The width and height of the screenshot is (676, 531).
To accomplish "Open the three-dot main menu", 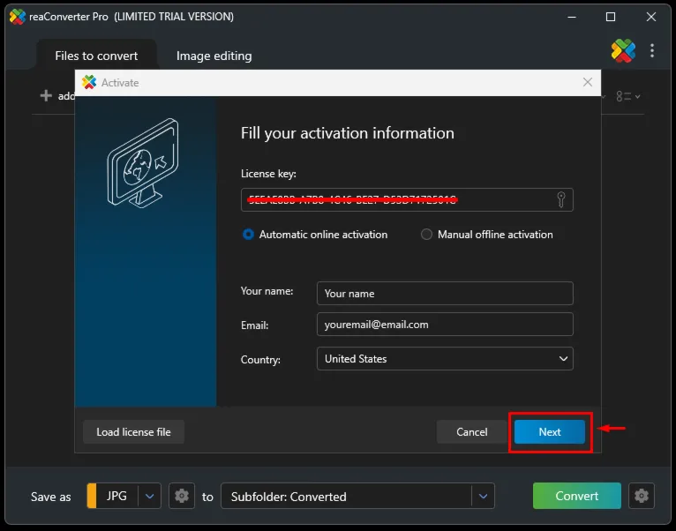I will 652,51.
